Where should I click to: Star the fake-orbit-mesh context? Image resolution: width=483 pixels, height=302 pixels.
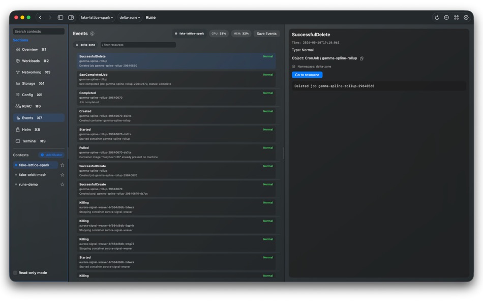tap(62, 175)
